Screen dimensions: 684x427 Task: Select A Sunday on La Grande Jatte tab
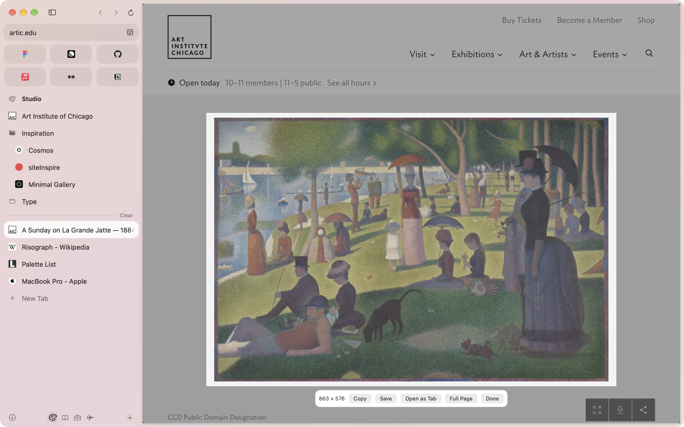coord(71,230)
